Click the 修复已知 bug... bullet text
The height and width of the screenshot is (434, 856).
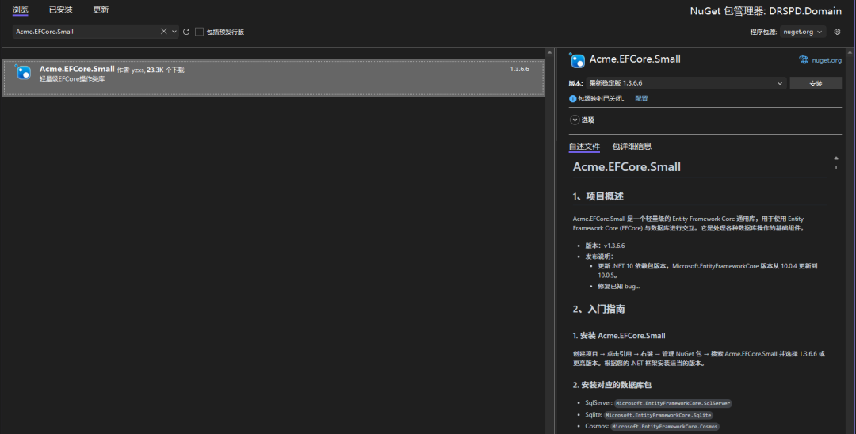(x=618, y=286)
